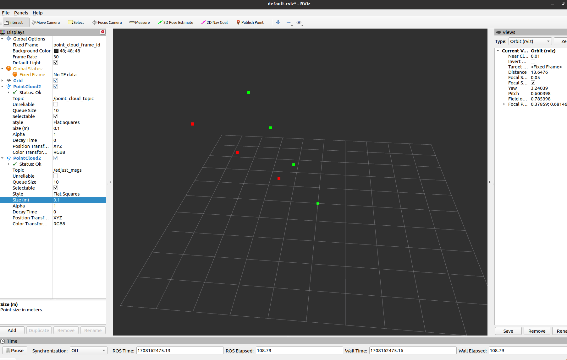This screenshot has height=360, width=567.
Task: Collapse right panel via splitter arrow
Action: [490, 182]
